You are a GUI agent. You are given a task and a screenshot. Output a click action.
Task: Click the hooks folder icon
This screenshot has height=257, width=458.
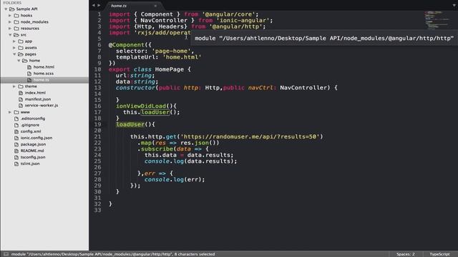tap(16, 16)
